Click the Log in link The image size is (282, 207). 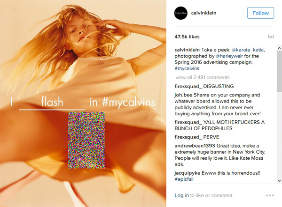(x=181, y=195)
